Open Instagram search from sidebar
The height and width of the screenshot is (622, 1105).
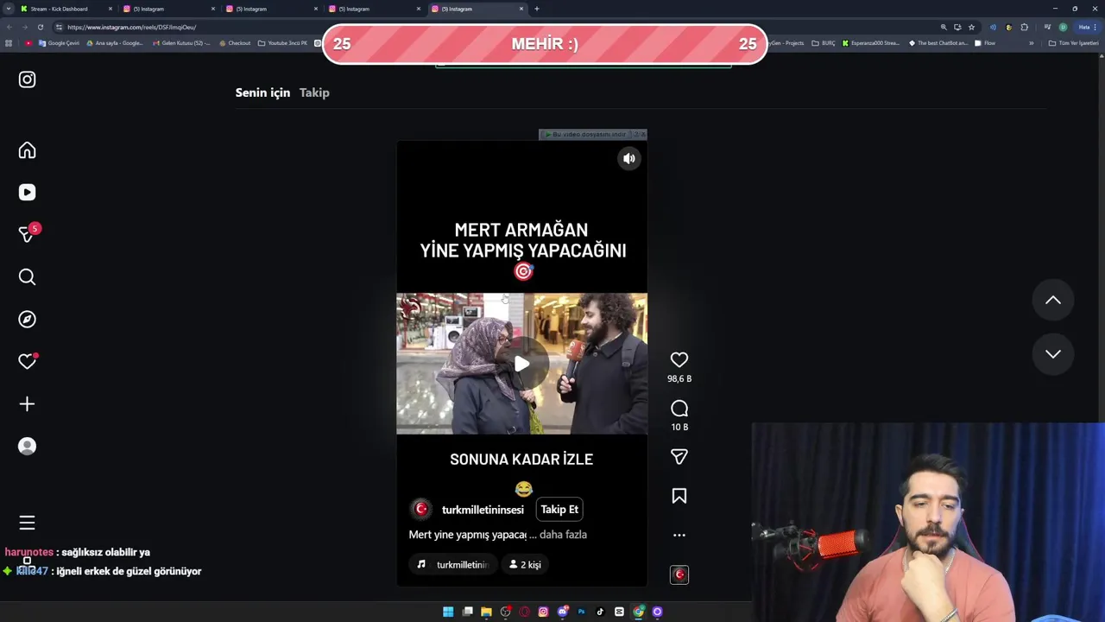[27, 276]
